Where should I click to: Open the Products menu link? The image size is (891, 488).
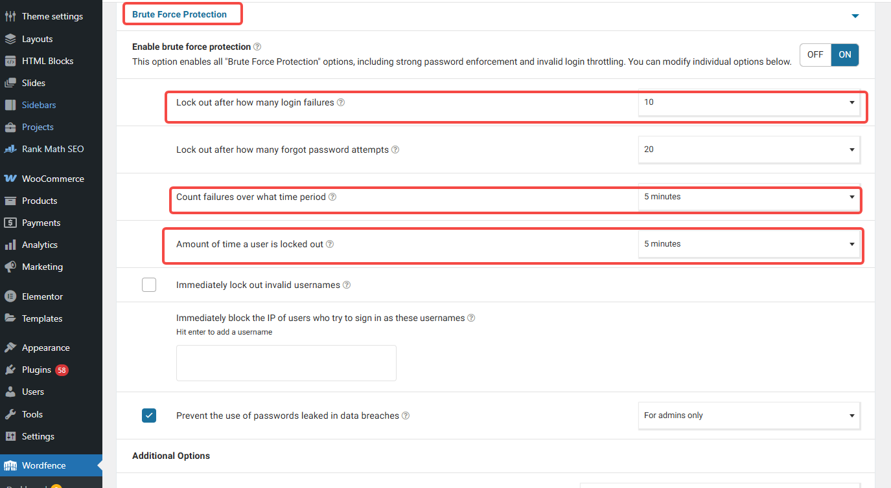pyautogui.click(x=40, y=201)
